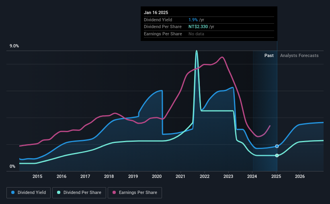Click the 2025 axis label
330x204 pixels.
(x=276, y=176)
